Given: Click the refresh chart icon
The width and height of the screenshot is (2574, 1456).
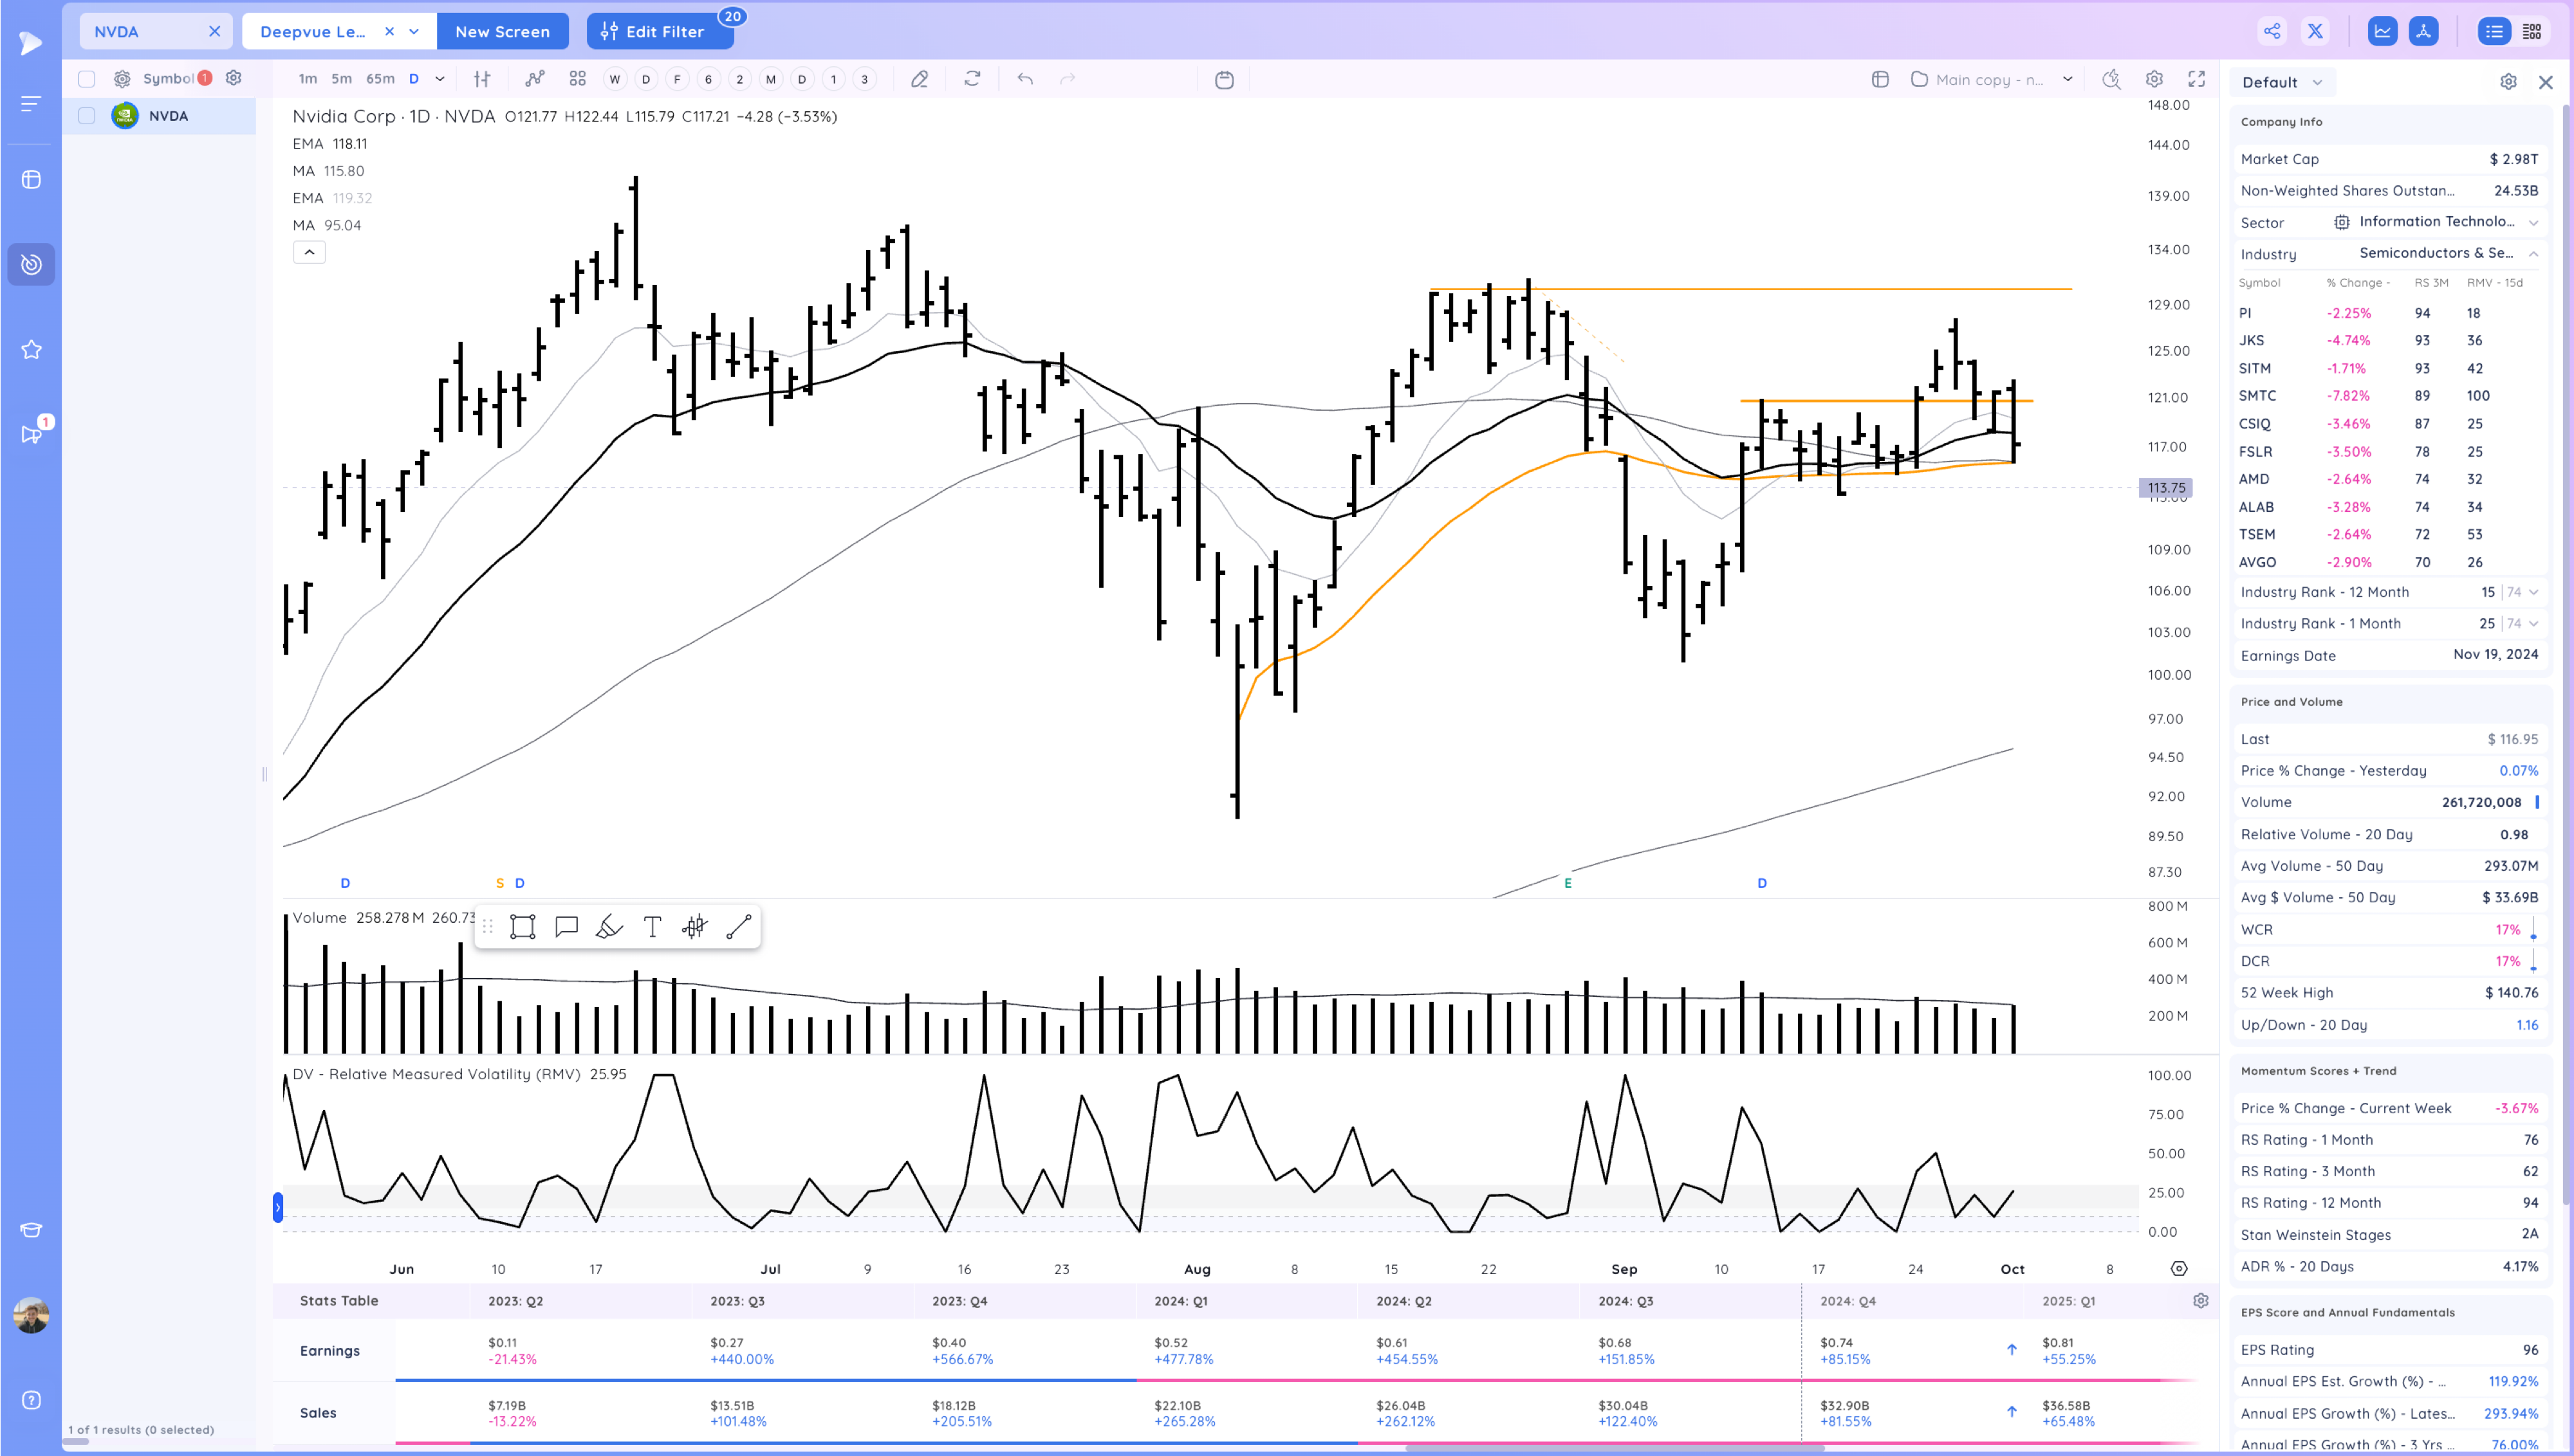Looking at the screenshot, I should 972,79.
